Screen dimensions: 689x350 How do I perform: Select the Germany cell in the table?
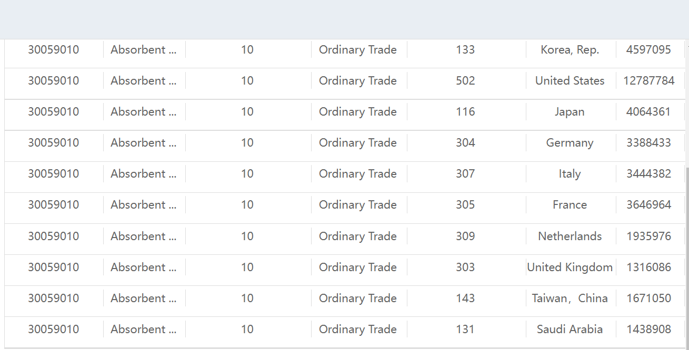[570, 143]
